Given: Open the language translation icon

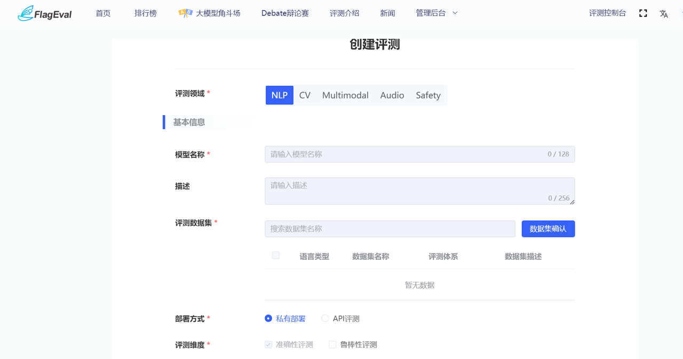Looking at the screenshot, I should tap(664, 14).
